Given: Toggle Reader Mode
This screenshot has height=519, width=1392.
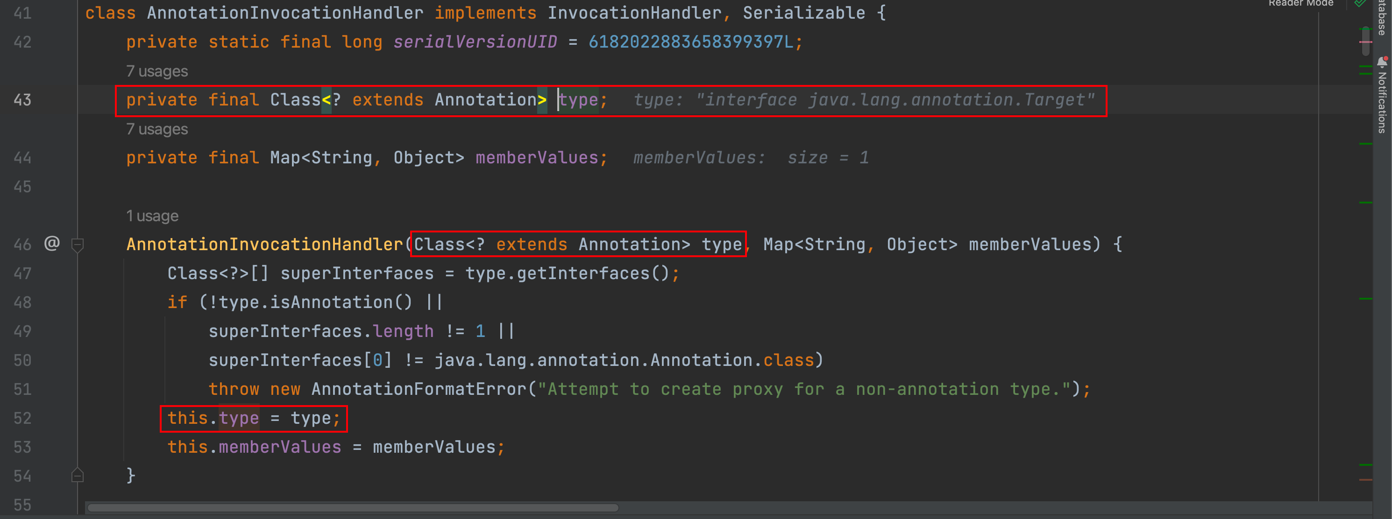Looking at the screenshot, I should click(1300, 3).
